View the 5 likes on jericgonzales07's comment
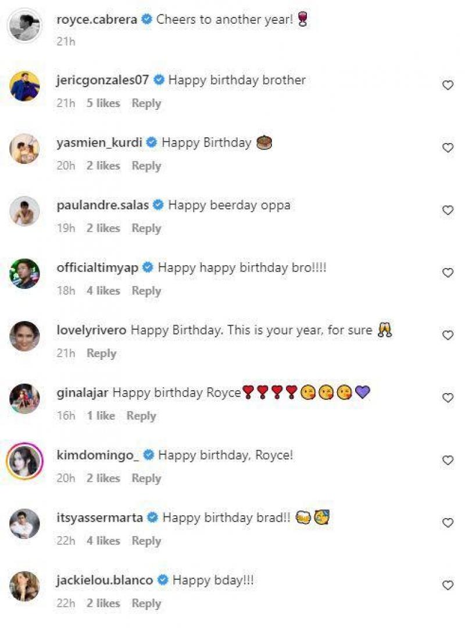Viewport: 465px width, 628px height. pyautogui.click(x=103, y=104)
